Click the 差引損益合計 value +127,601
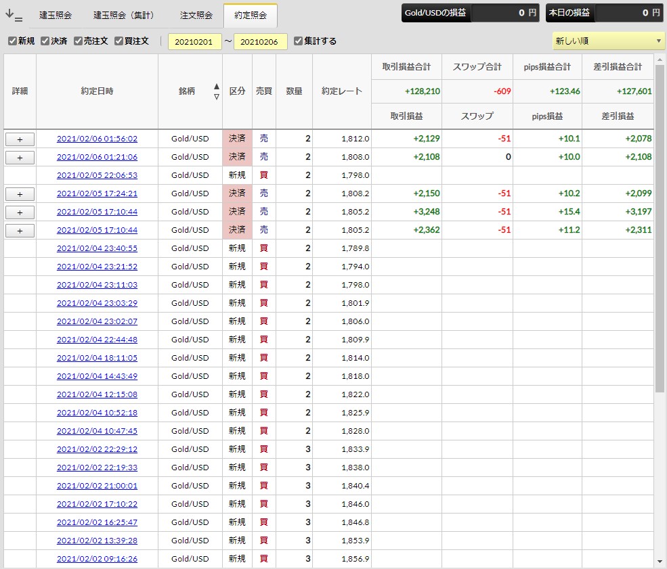Viewport: 667px width, 569px height. [x=634, y=91]
